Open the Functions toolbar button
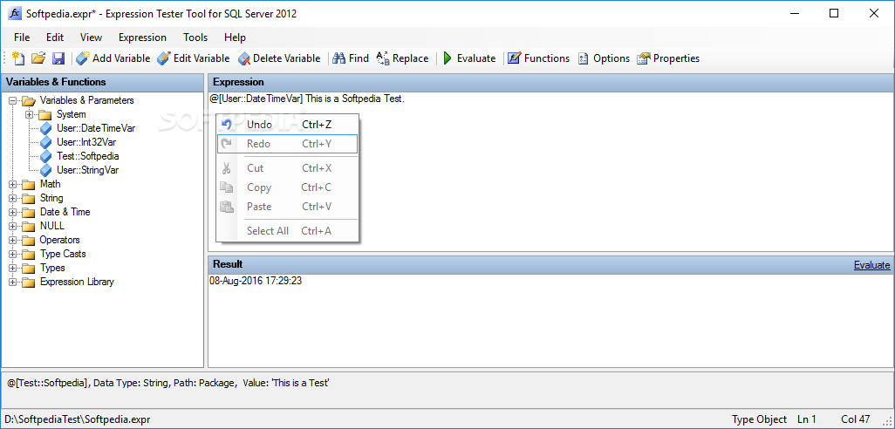Viewport: 895px width, 429px height. pyautogui.click(x=539, y=58)
